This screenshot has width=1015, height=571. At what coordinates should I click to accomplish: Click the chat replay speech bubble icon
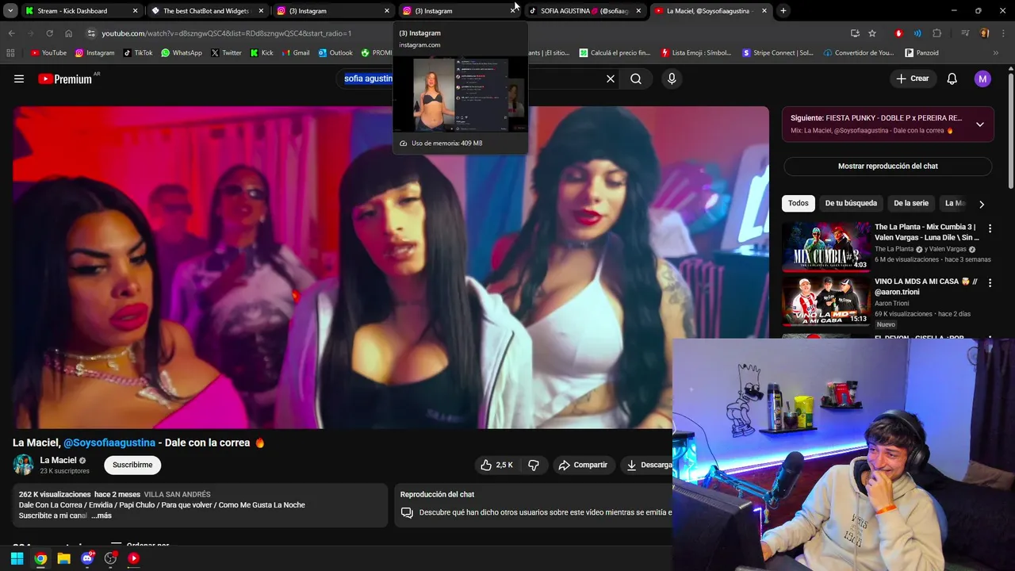click(x=407, y=513)
